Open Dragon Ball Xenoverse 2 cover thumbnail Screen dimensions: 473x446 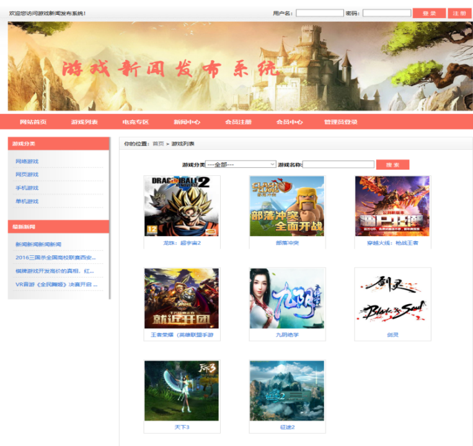[x=182, y=206]
